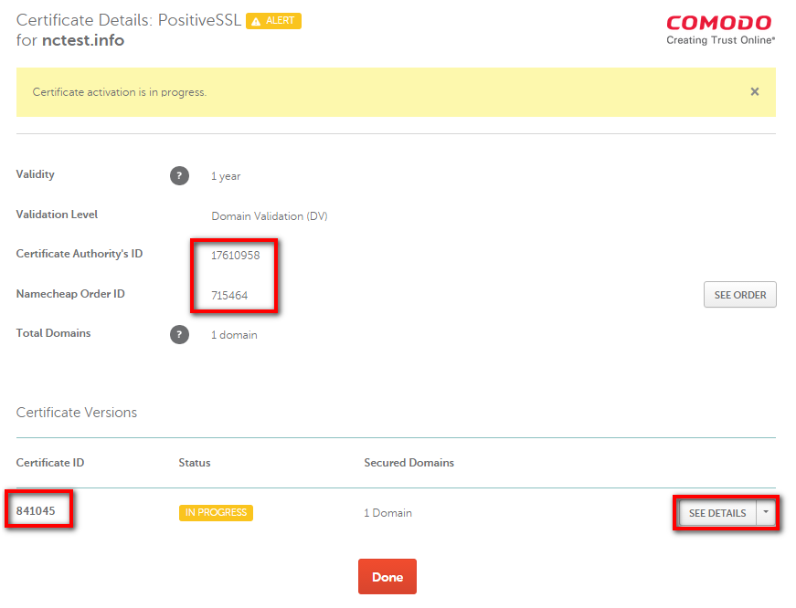Select the Certificate Authority's ID value 17610958

(236, 256)
